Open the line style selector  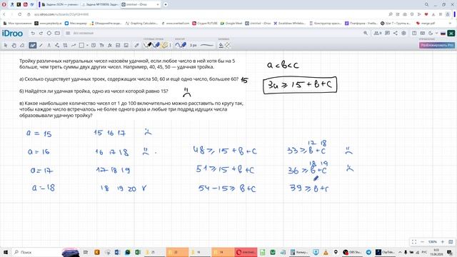(x=207, y=45)
